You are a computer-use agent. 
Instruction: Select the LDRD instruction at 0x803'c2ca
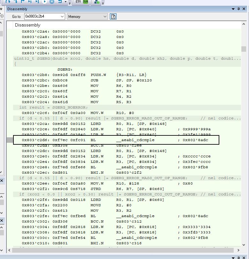pyautogui.click(x=127, y=124)
